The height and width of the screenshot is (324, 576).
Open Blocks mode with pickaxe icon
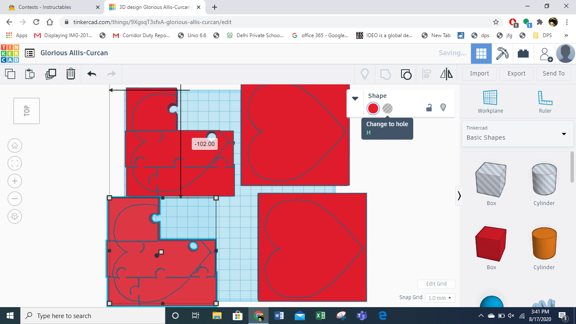point(502,53)
